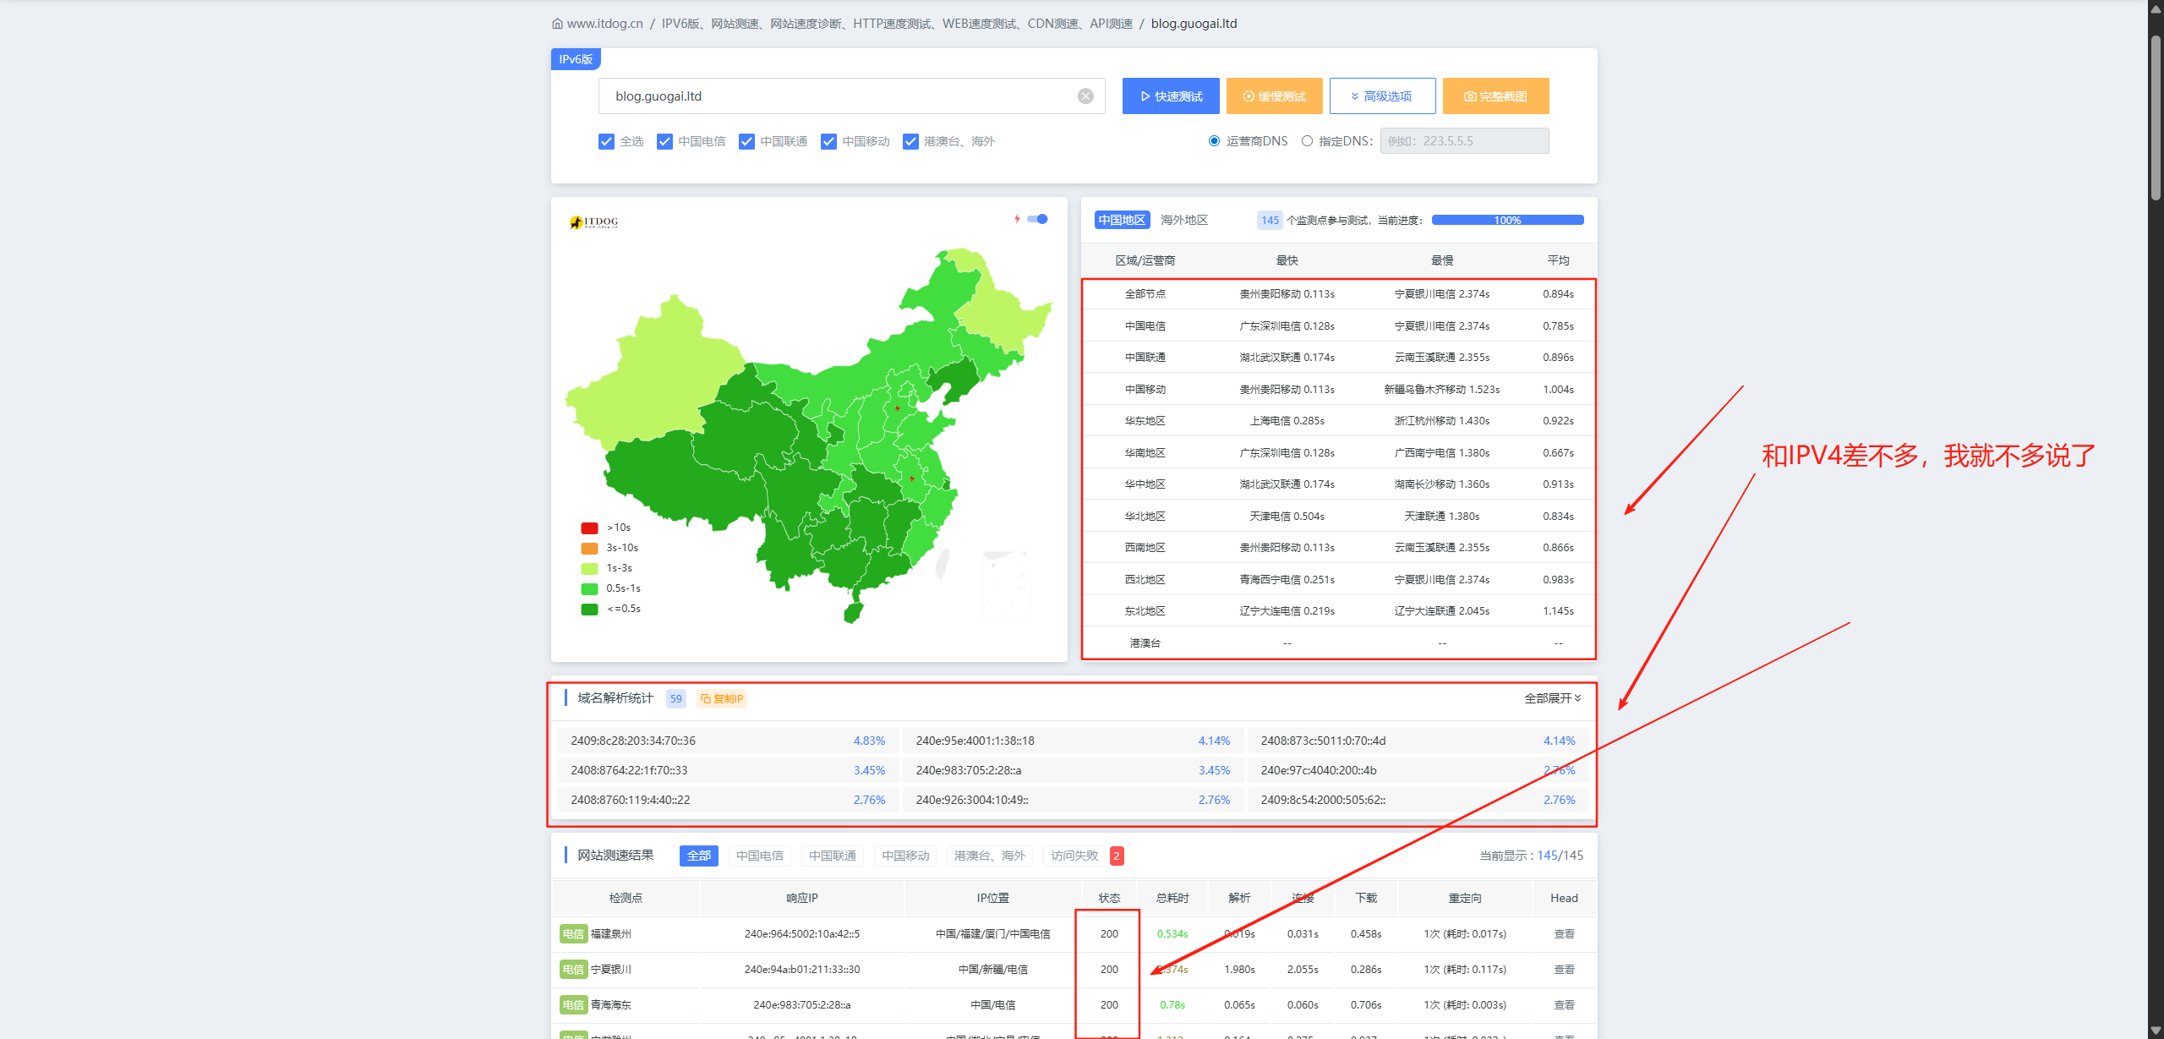Image resolution: width=2164 pixels, height=1039 pixels.
Task: Filter results by 中国联通 tab
Action: (x=832, y=856)
